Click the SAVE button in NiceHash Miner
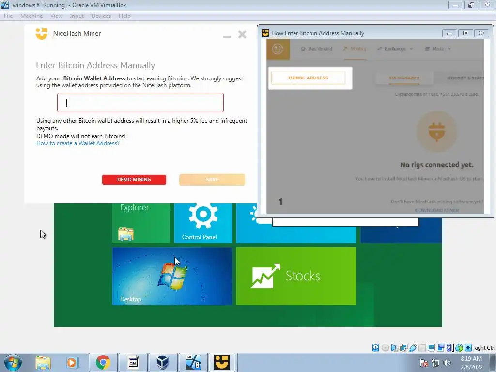Image resolution: width=496 pixels, height=372 pixels. (x=212, y=179)
